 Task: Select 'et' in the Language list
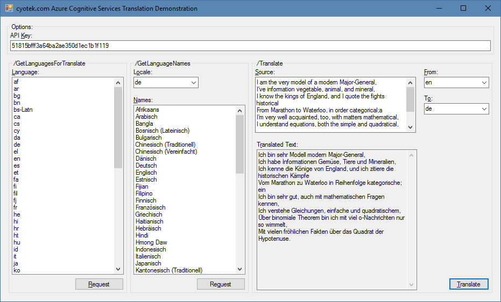point(63,173)
